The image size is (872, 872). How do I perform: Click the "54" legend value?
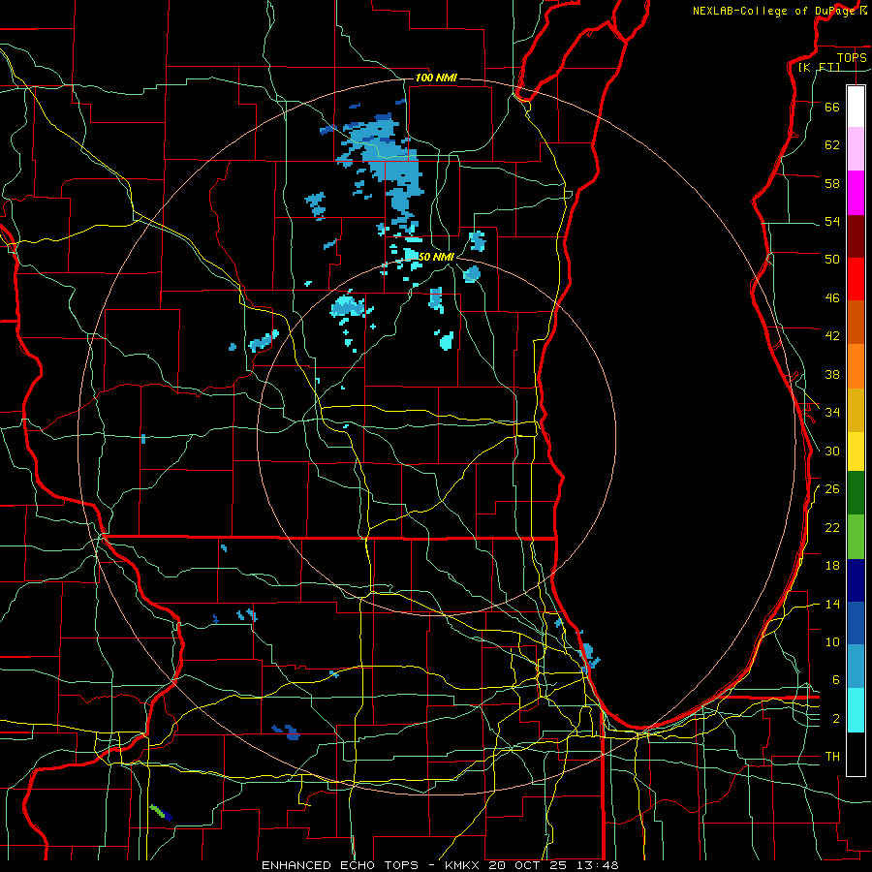click(x=832, y=221)
